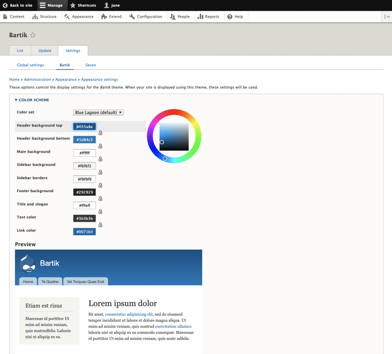Open Global settings sub-tab

click(x=30, y=65)
